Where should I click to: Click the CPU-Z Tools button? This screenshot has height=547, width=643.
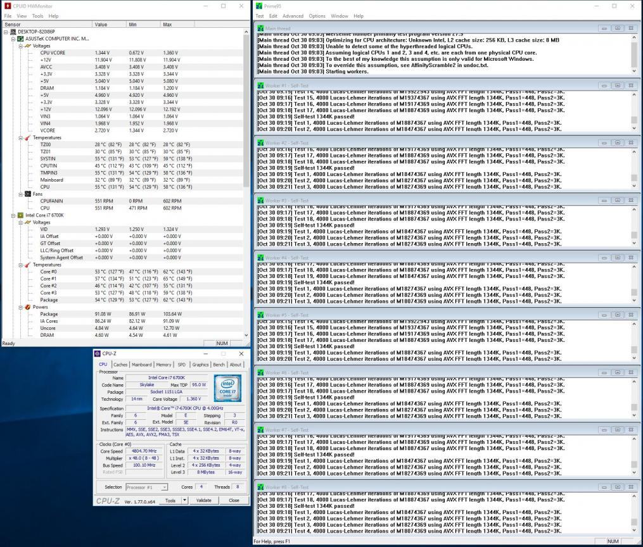click(x=170, y=500)
